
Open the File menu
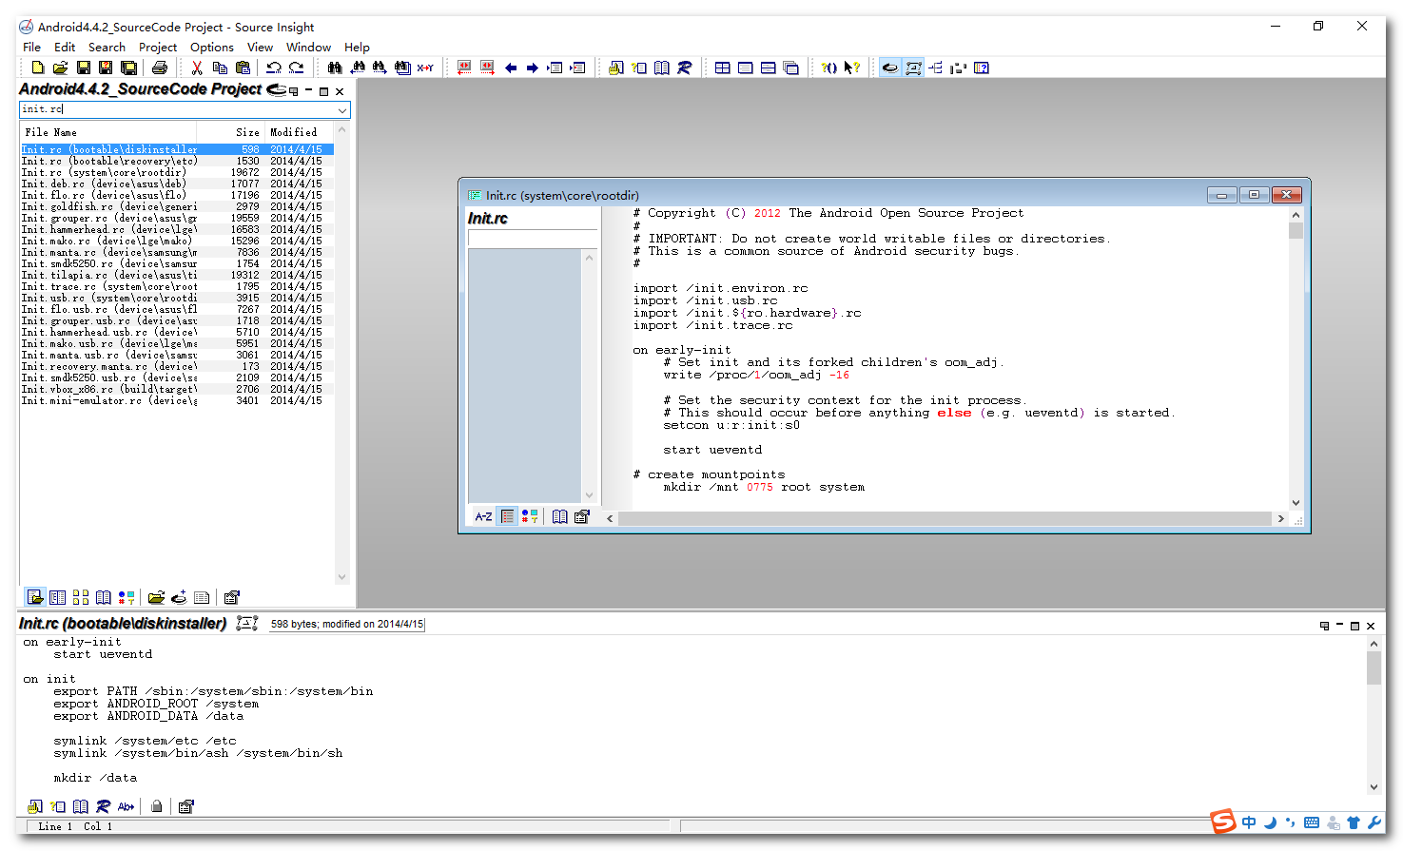31,47
